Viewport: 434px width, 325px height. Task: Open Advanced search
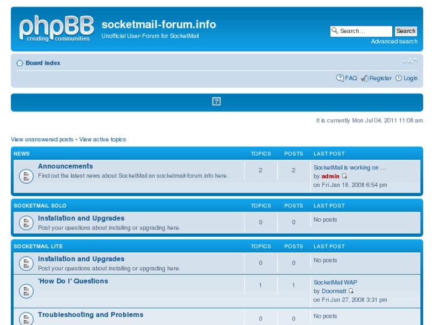coord(394,42)
